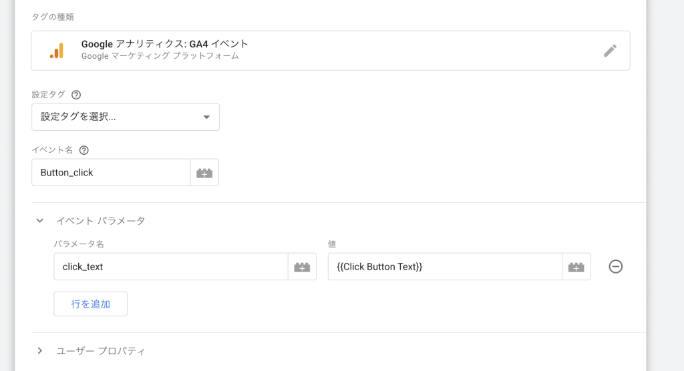Screen dimensions: 684x371
Task: Collapse the イベント パラメータ section chevron
Action: click(40, 221)
